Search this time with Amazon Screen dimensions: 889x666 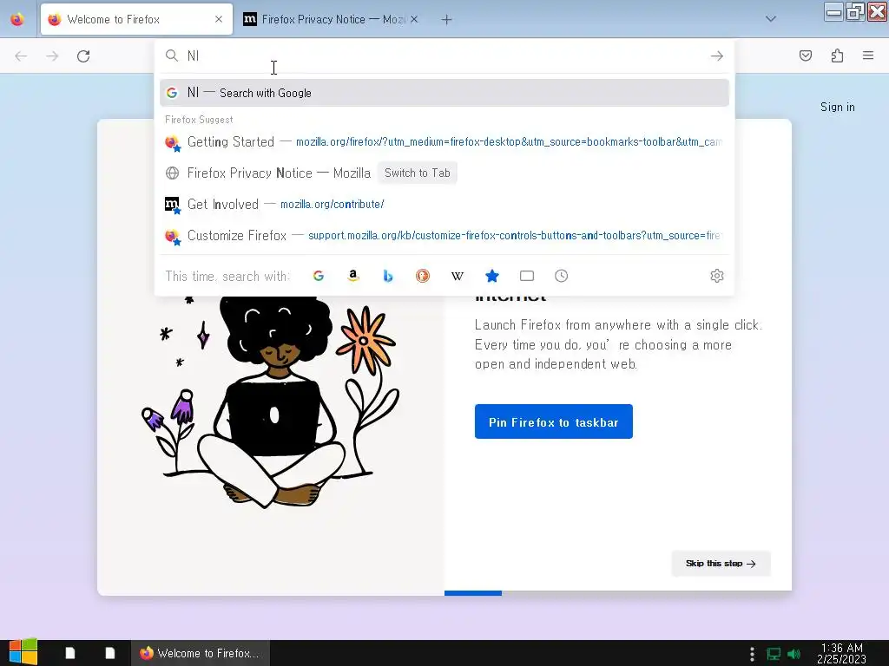[353, 276]
